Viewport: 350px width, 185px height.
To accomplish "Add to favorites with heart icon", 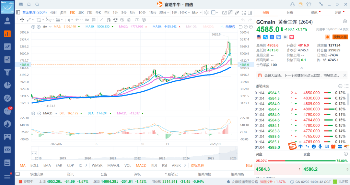I will [292, 37].
